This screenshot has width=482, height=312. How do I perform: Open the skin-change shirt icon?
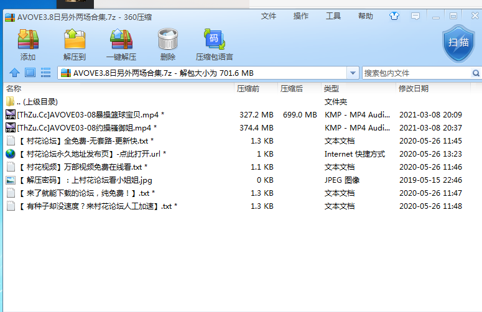pos(394,16)
